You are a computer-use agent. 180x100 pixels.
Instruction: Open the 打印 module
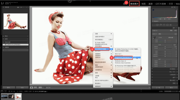(171, 4)
